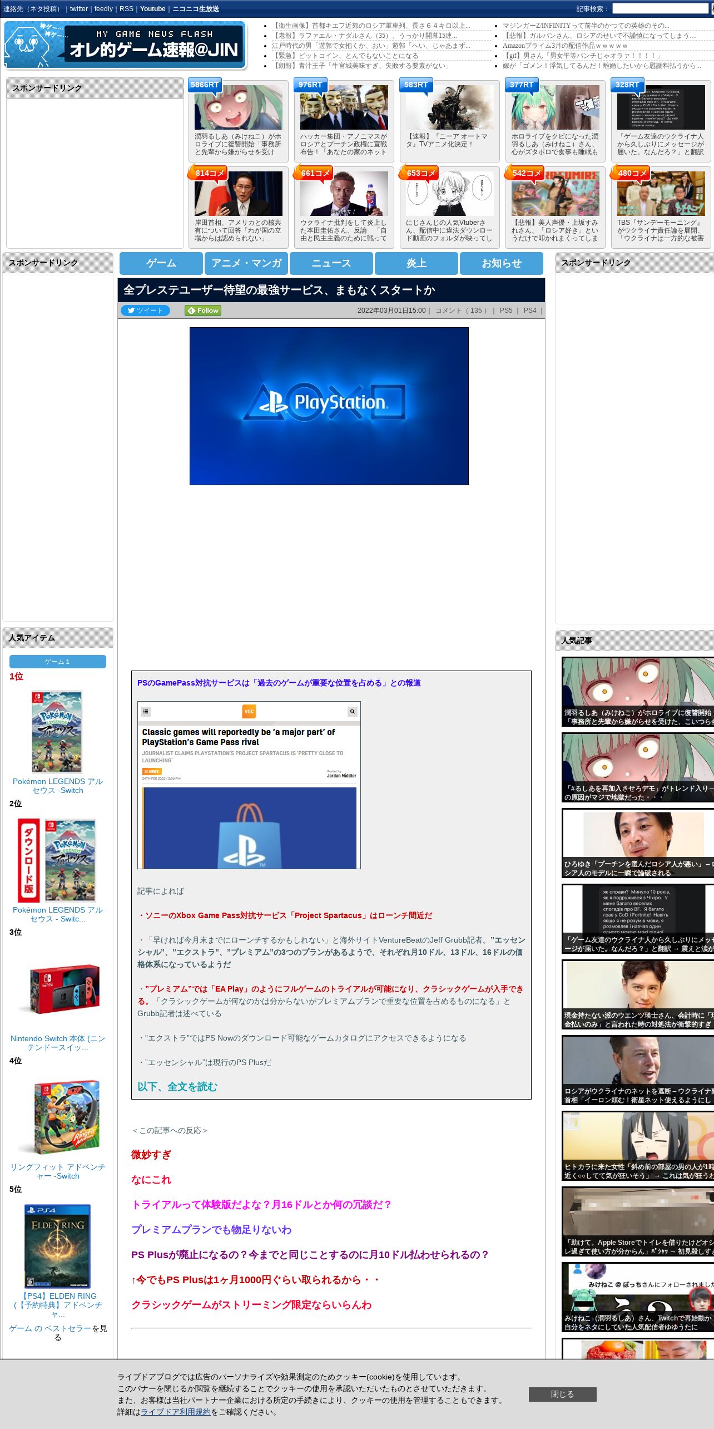The image size is (714, 1429).
Task: Click the feedly link in top bar
Action: [103, 9]
